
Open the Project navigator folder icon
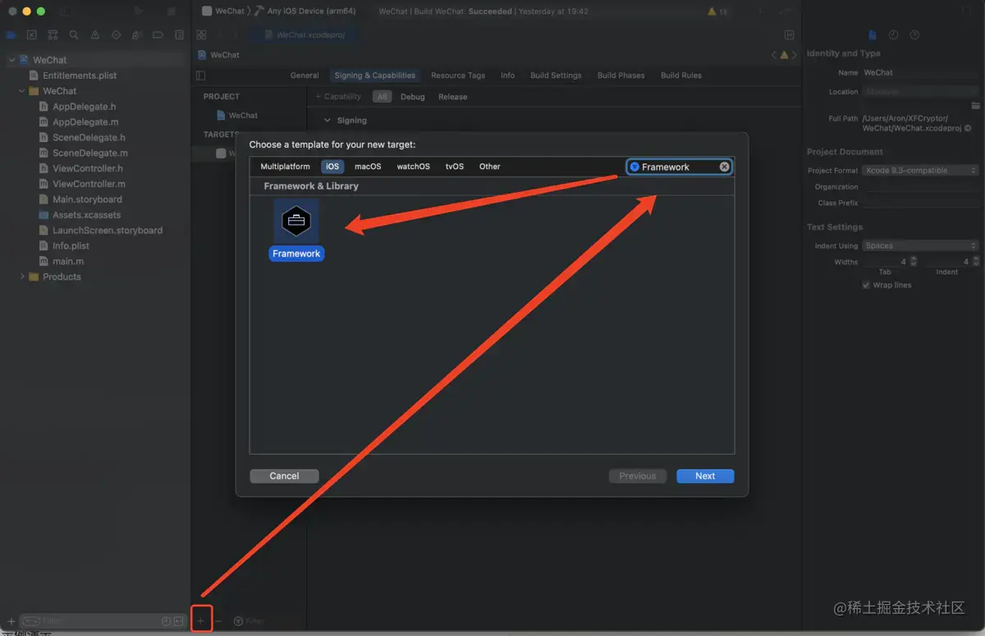(x=11, y=35)
